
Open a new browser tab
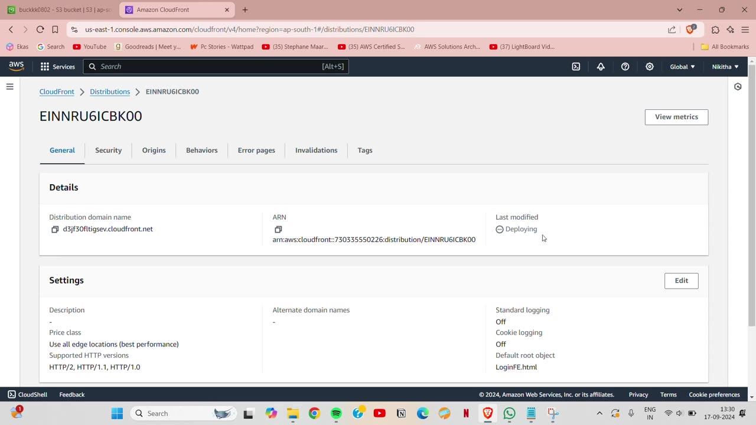245,9
